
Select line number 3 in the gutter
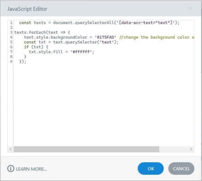click(11, 32)
